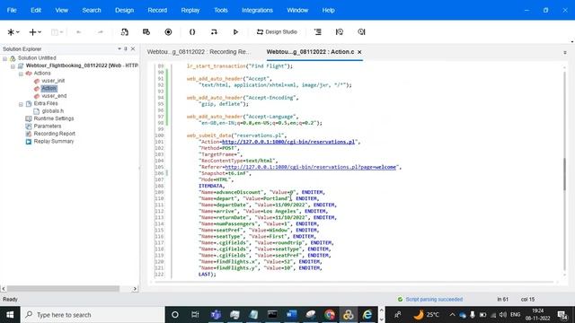
Task: Open the Record menu
Action: tap(157, 10)
